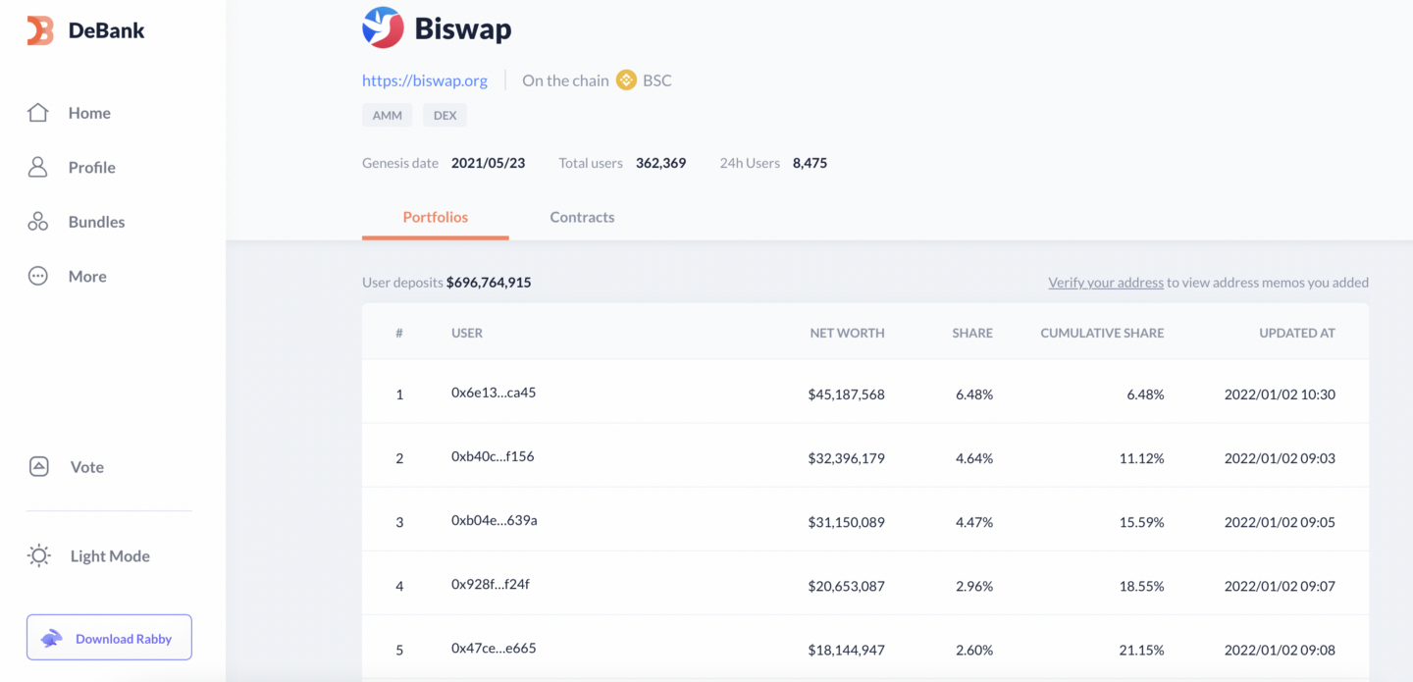Click User deposits value $696,764,915
The width and height of the screenshot is (1413, 682).
click(489, 283)
